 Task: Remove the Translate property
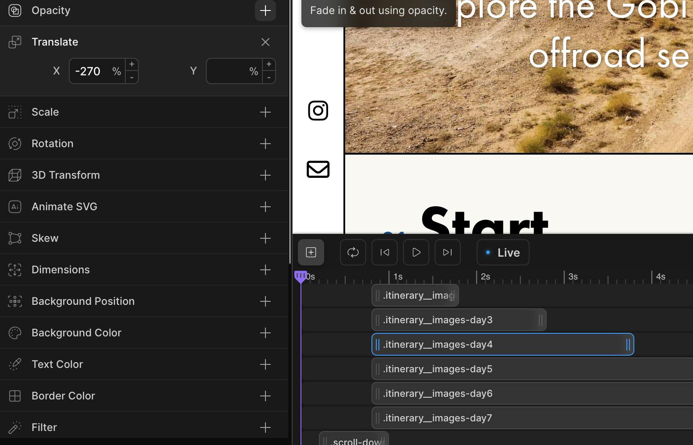pos(265,42)
